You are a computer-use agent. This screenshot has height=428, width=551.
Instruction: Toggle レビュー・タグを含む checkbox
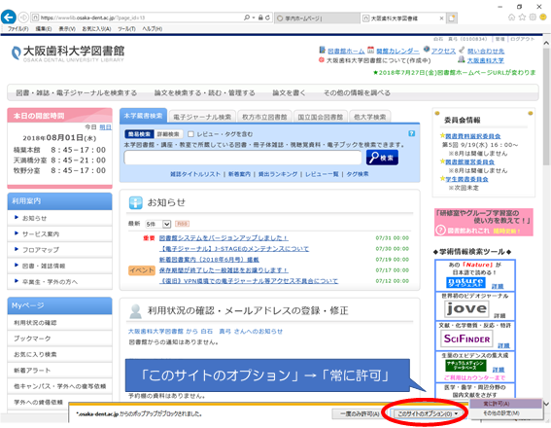point(190,134)
